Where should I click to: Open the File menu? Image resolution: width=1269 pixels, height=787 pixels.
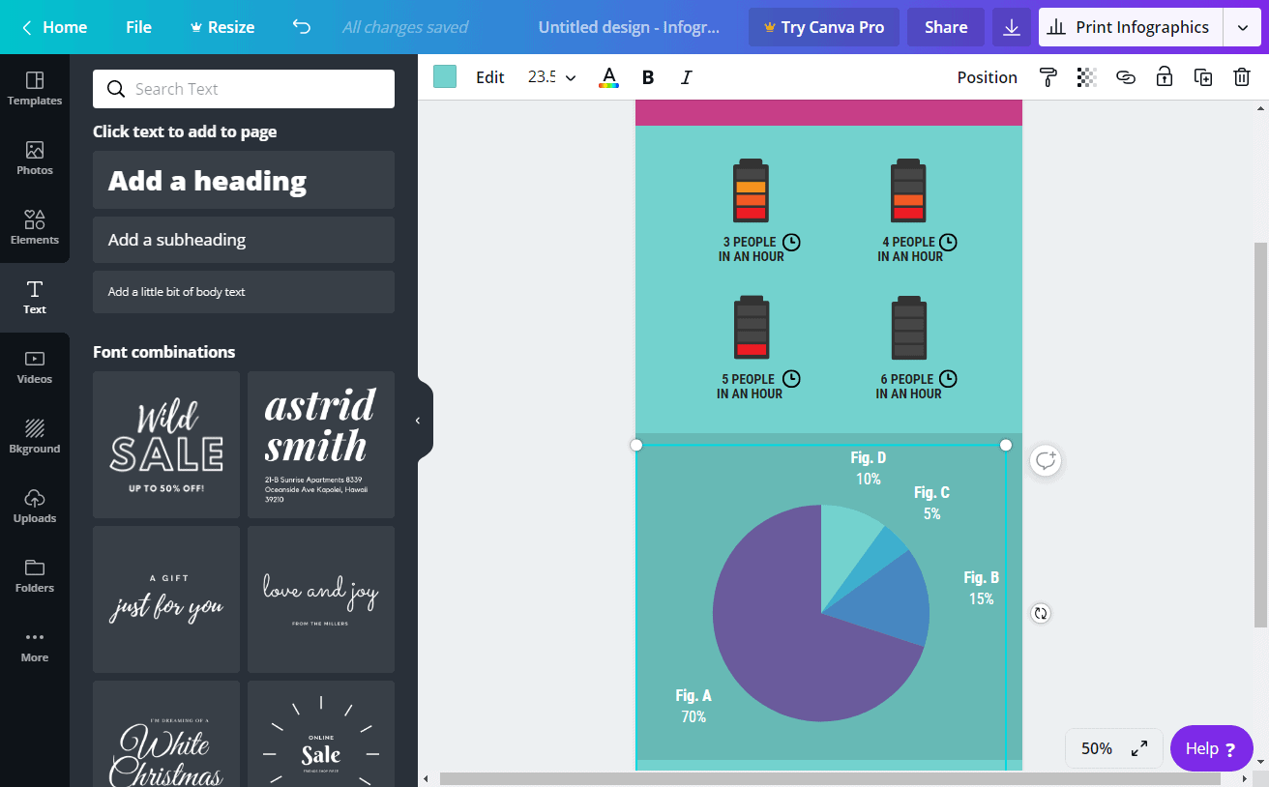[138, 27]
